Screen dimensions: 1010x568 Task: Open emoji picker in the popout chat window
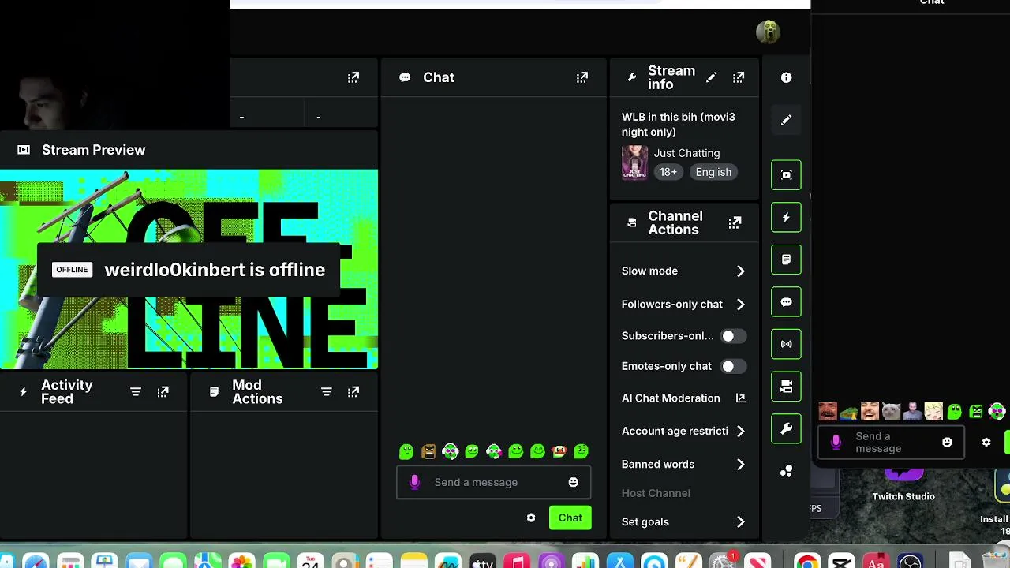[947, 442]
